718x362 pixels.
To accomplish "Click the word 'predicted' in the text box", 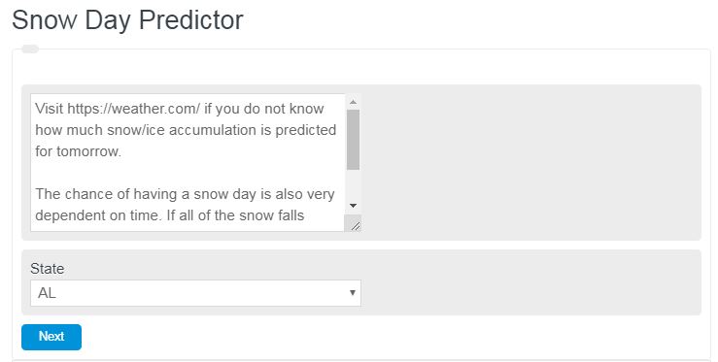I will tap(305, 130).
